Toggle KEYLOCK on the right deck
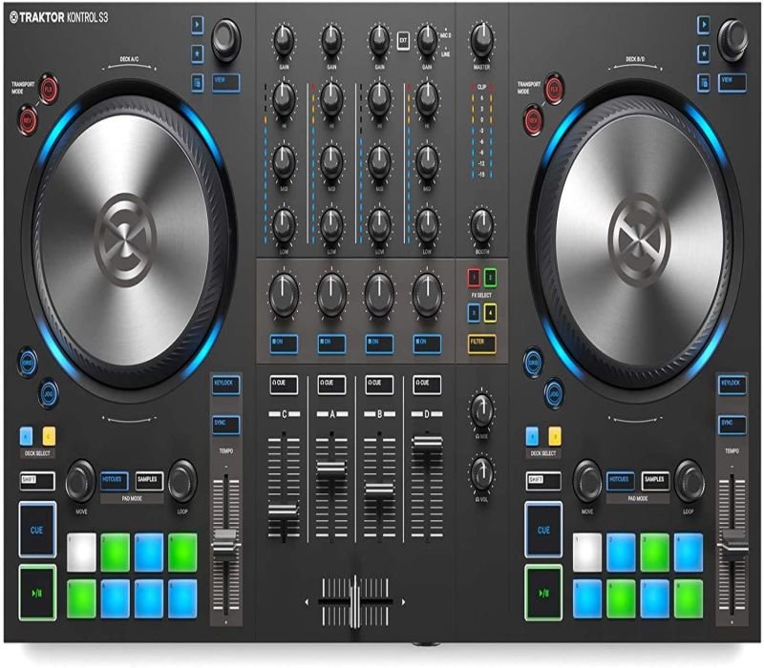Image resolution: width=764 pixels, height=668 pixels. (732, 385)
